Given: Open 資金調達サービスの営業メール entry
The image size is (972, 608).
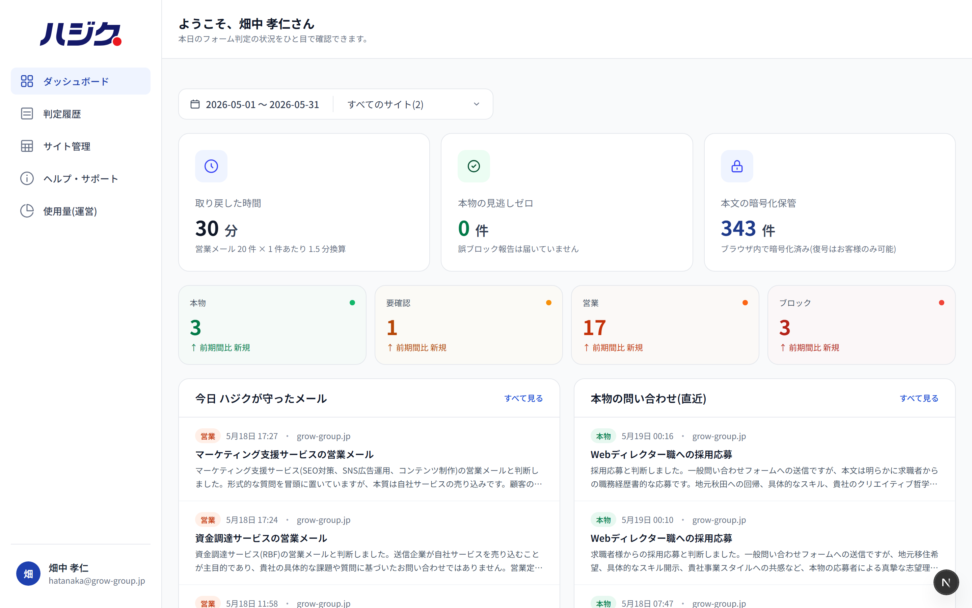Looking at the screenshot, I should [x=369, y=543].
